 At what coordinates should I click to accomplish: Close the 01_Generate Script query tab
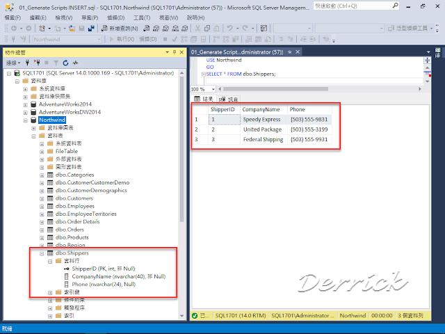click(298, 52)
